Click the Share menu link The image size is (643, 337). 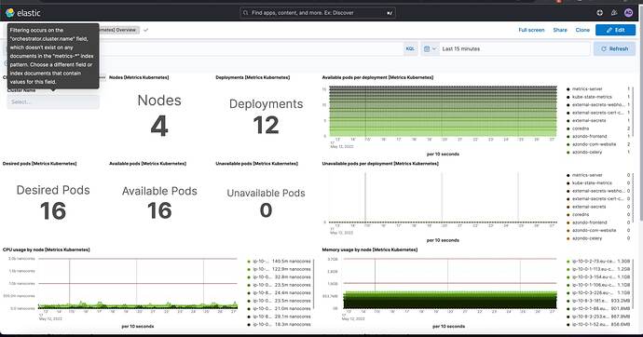click(x=560, y=30)
